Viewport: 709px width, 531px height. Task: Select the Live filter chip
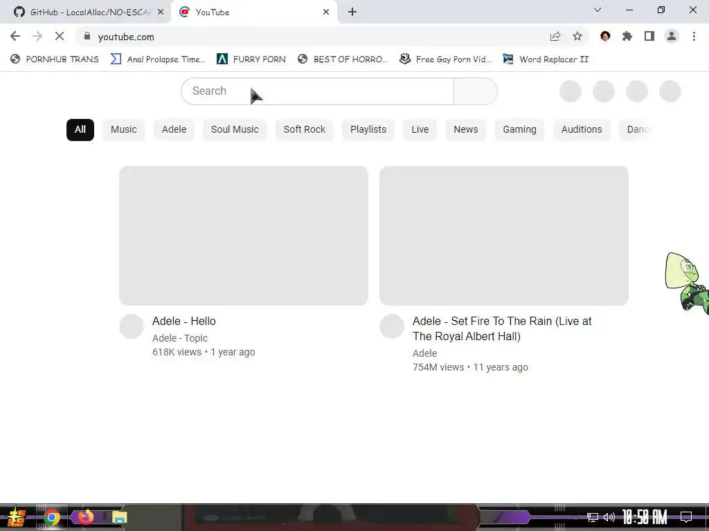(x=420, y=129)
